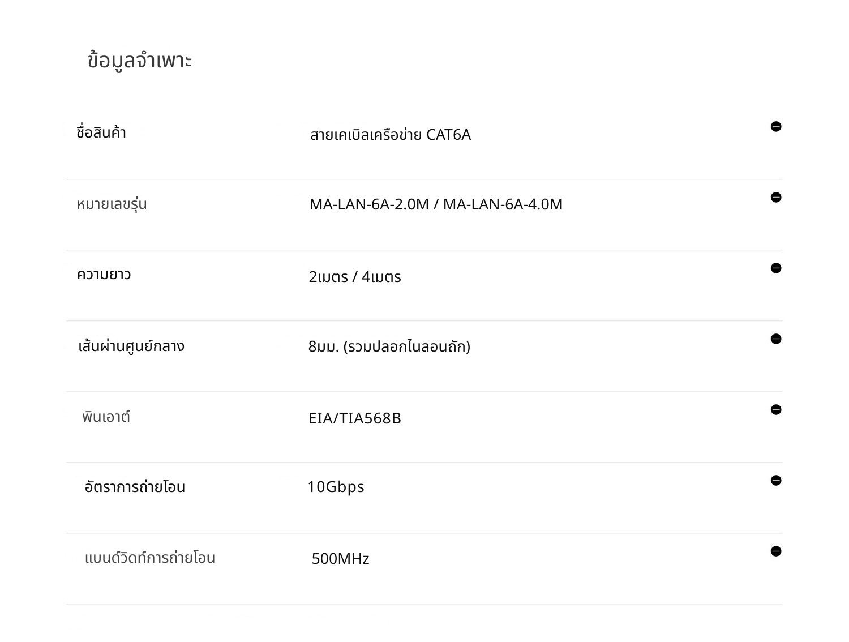Viewport: 849px width, 642px height.
Task: Click the MA-LAN-6A-2.0M model number text
Action: [x=369, y=204]
